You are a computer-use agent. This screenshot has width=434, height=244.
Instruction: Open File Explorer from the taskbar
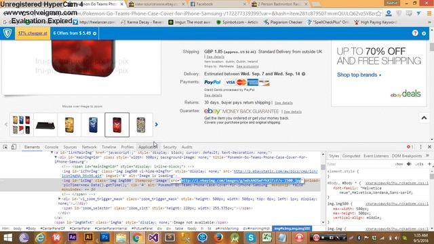click(x=121, y=238)
